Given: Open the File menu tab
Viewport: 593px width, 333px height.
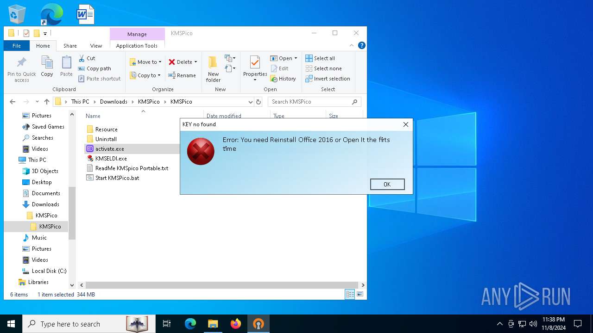Looking at the screenshot, I should click(17, 46).
